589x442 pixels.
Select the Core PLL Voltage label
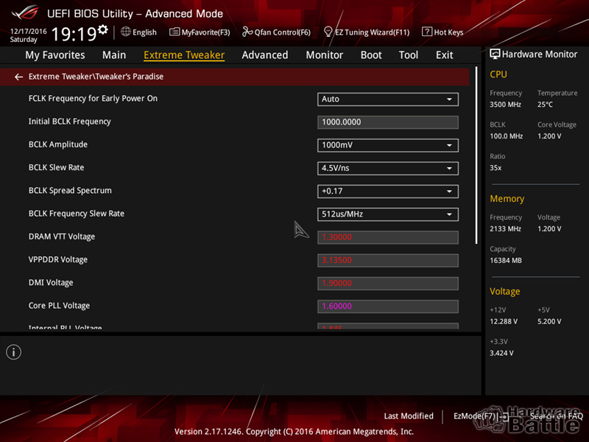tap(59, 306)
